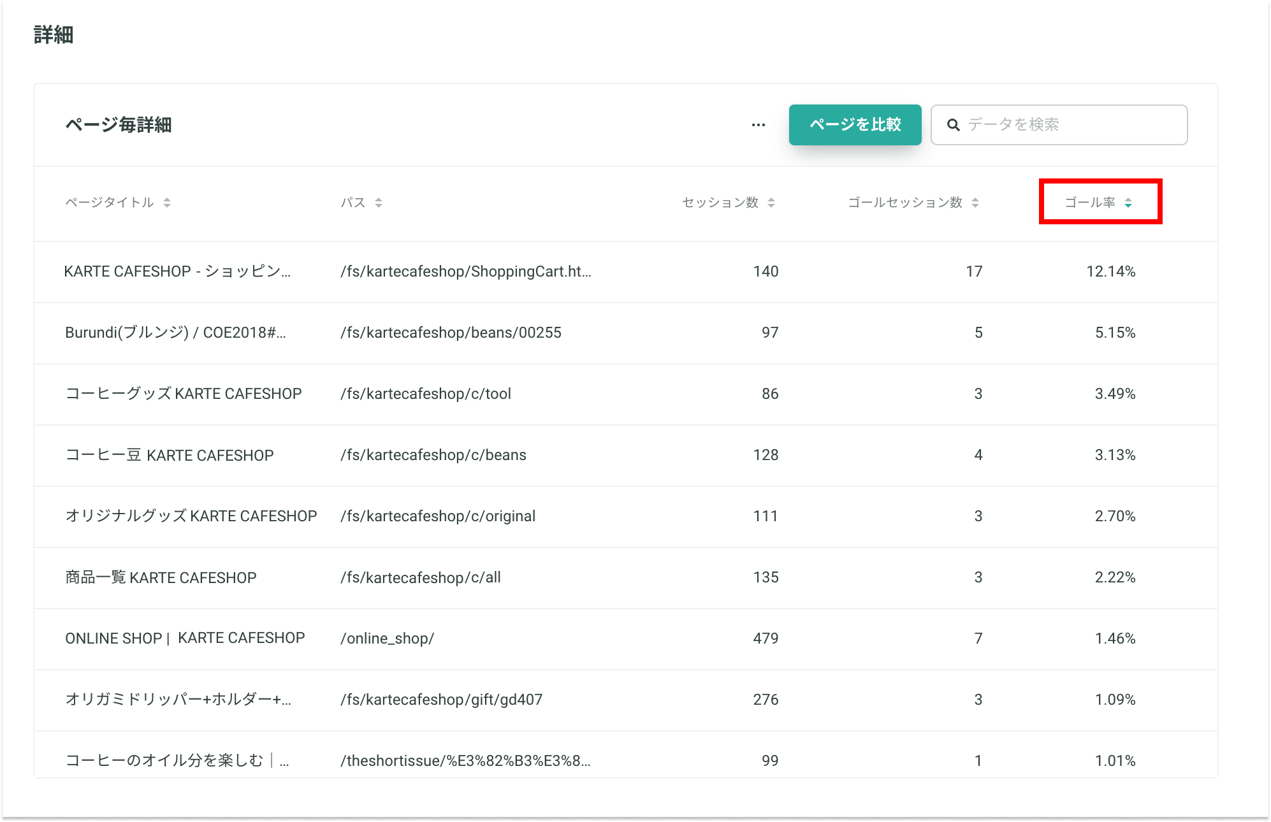Click session count 99
1271x822 pixels.
click(x=770, y=761)
